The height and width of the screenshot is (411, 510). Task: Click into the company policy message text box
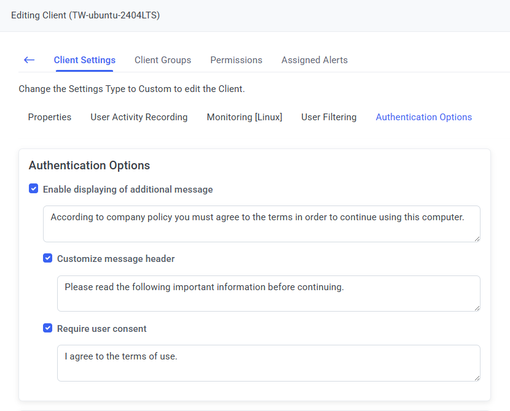point(261,224)
